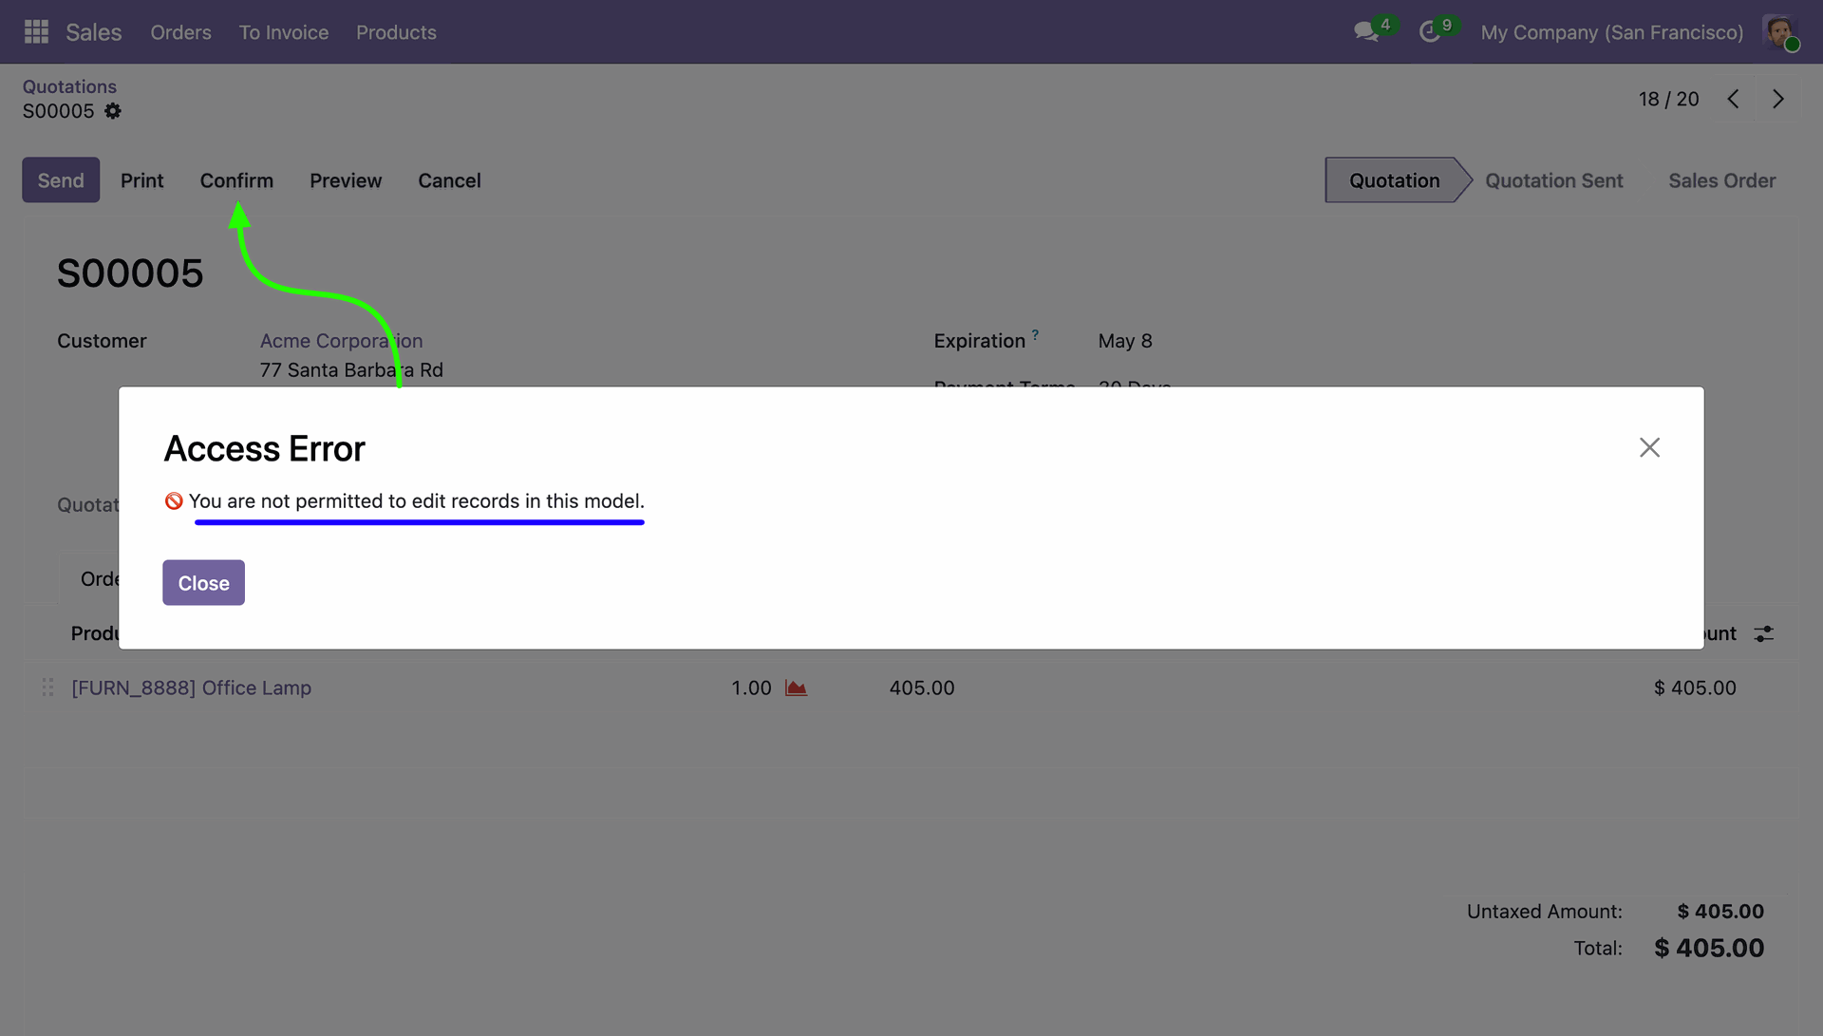Go to previous record arrow

coord(1733,99)
